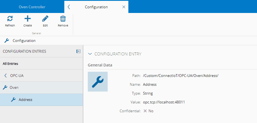257x123 pixels.
Task: Click the Refresh icon in the toolbar
Action: coord(10,19)
